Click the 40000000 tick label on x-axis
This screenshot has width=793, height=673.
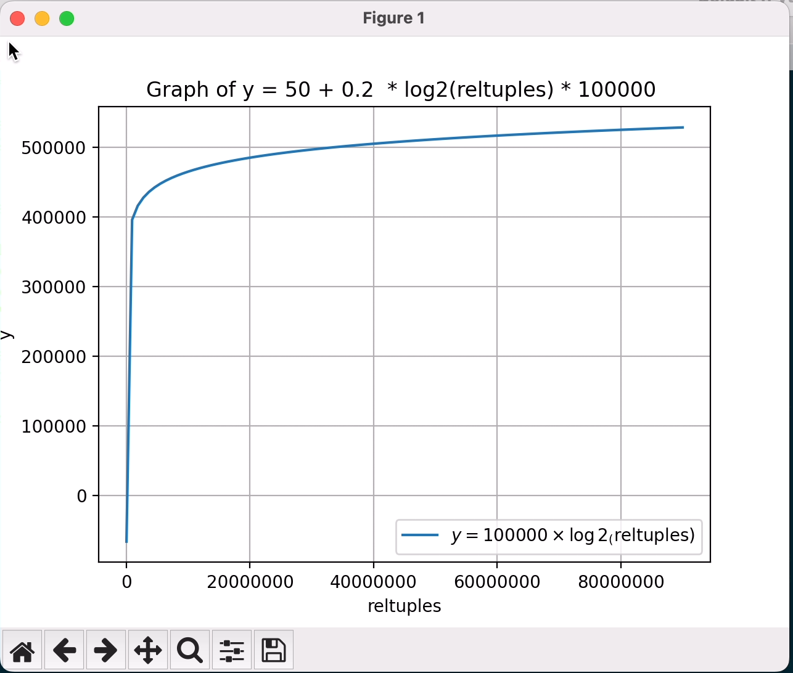[x=373, y=582]
